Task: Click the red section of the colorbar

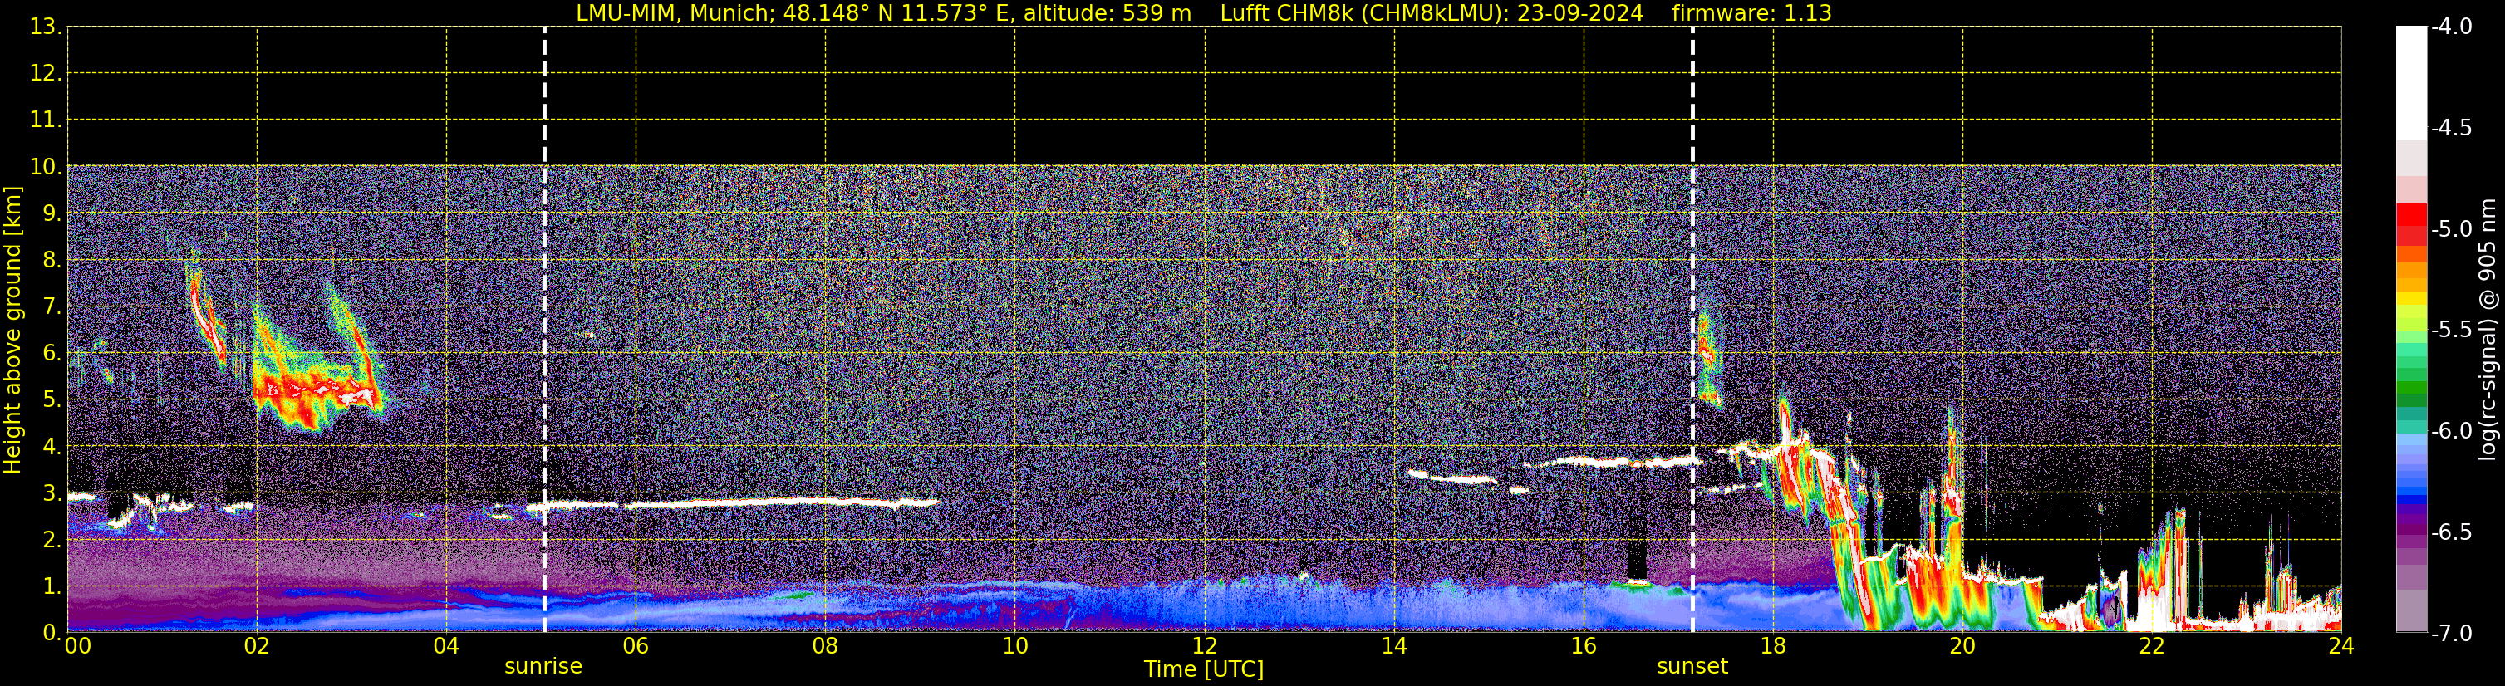Action: pyautogui.click(x=2412, y=223)
